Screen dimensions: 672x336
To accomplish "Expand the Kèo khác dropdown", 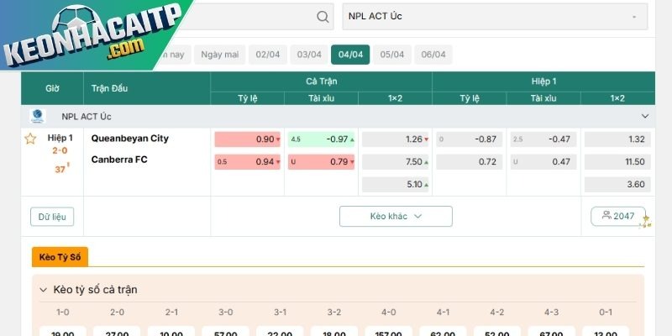I will (x=396, y=216).
